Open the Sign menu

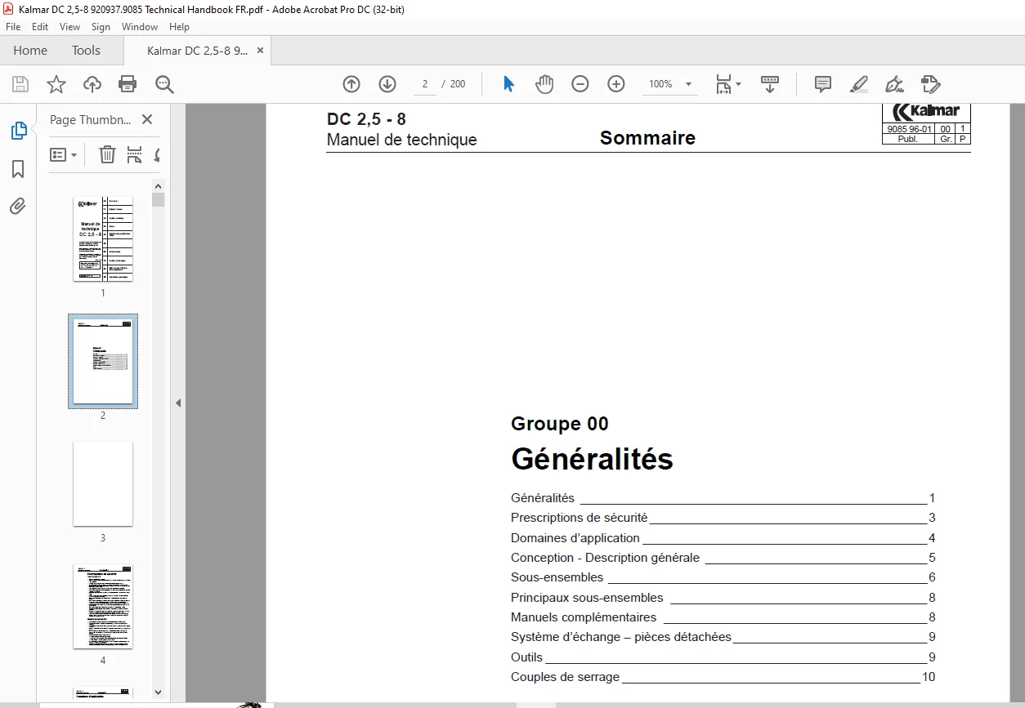101,27
